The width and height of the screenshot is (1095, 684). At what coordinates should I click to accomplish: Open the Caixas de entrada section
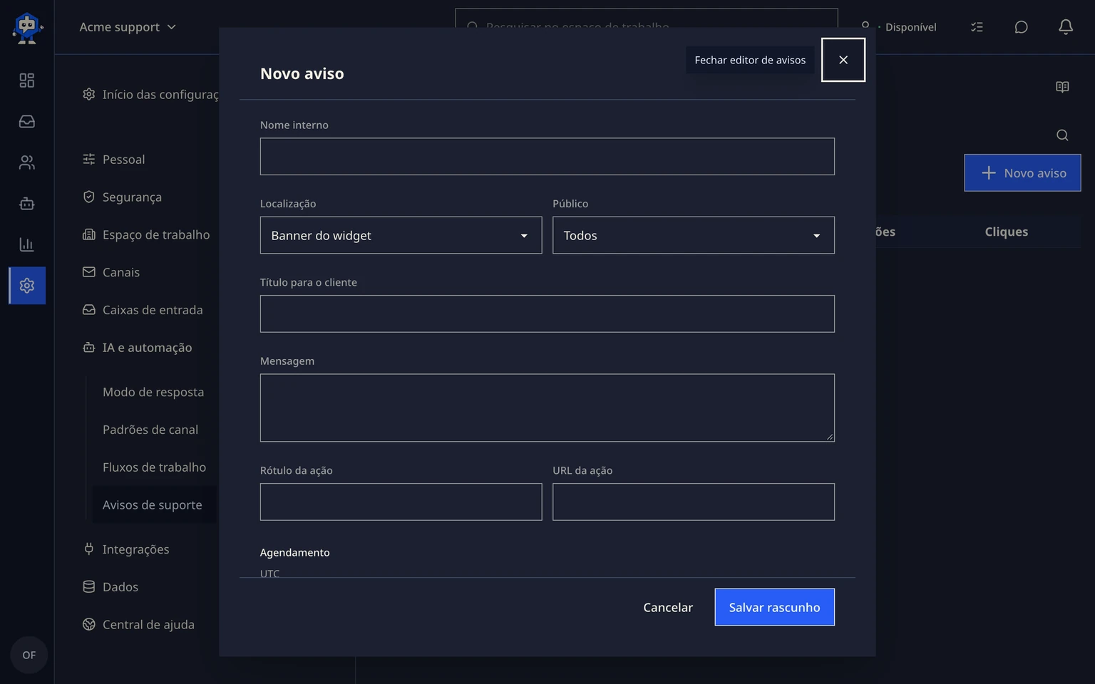tap(143, 310)
